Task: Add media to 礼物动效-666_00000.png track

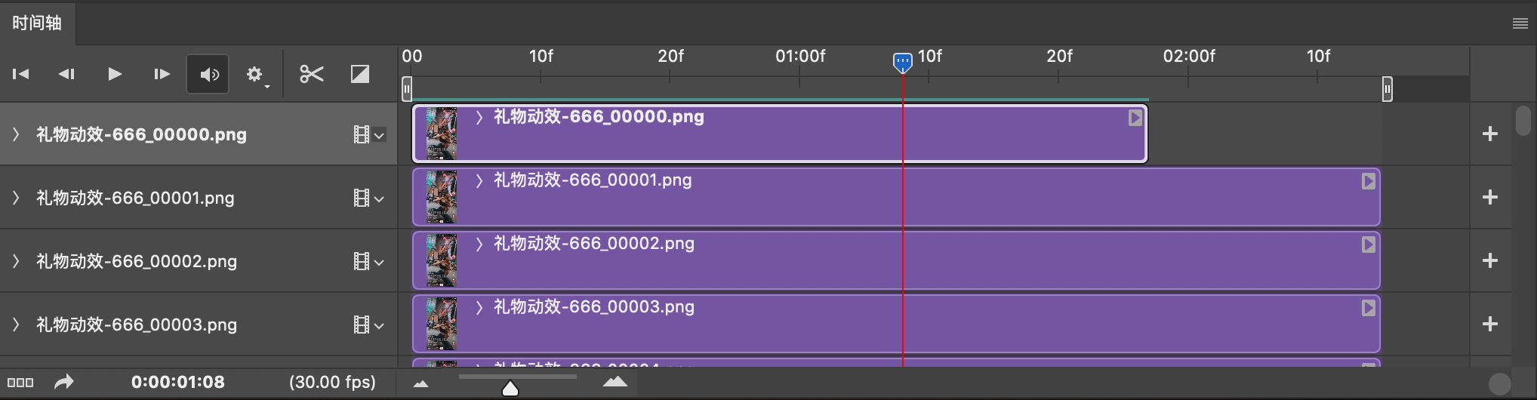Action: pyautogui.click(x=1489, y=134)
